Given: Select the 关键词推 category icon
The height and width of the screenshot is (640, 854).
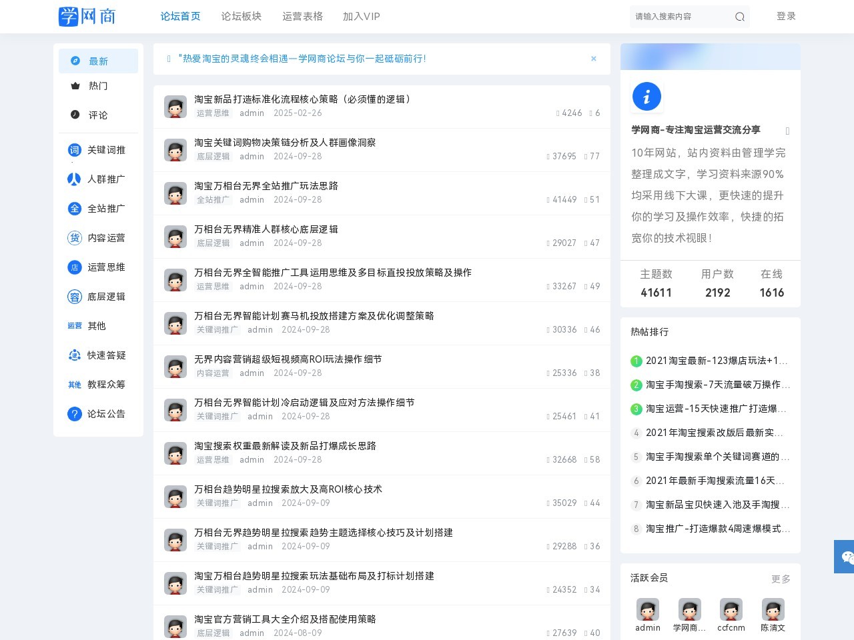Looking at the screenshot, I should [74, 150].
